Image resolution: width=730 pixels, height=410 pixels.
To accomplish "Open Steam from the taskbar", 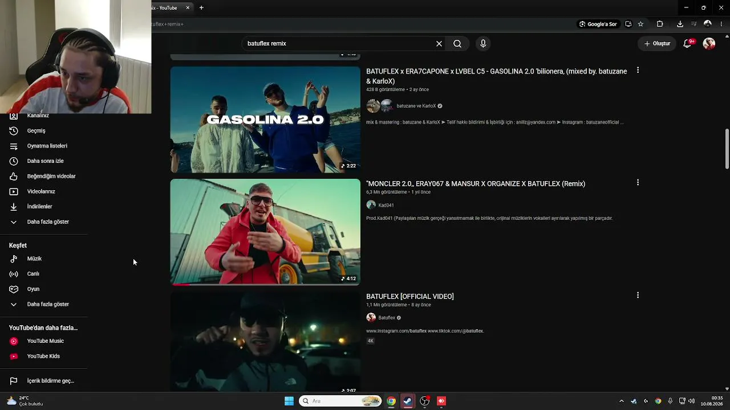I will pyautogui.click(x=408, y=401).
